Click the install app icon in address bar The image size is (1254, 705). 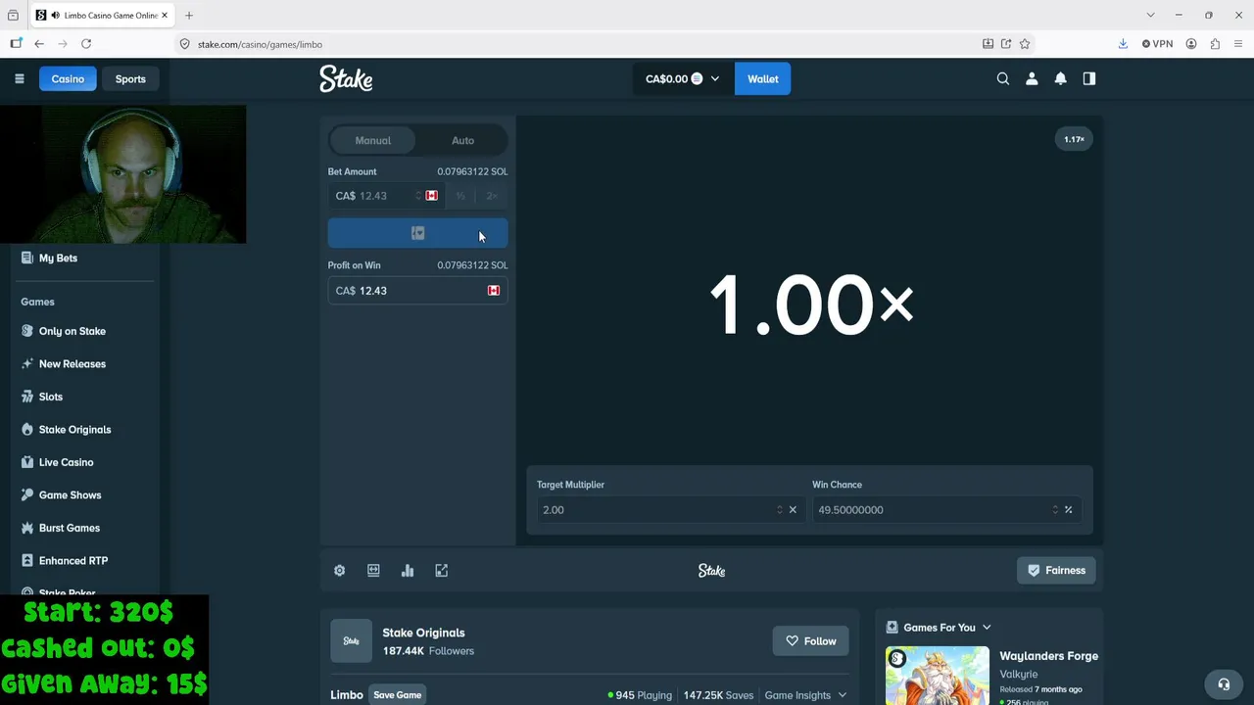point(988,44)
